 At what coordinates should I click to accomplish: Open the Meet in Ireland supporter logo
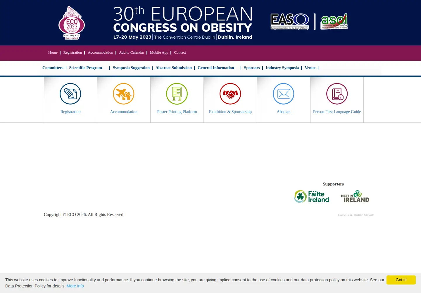pyautogui.click(x=355, y=196)
